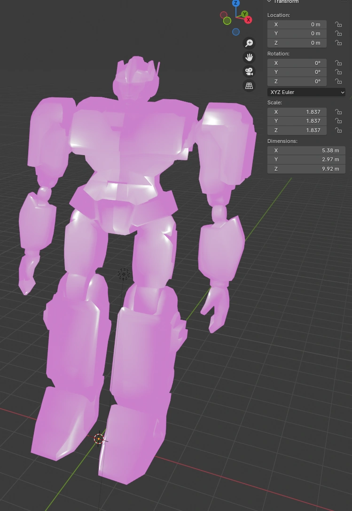This screenshot has height=511, width=352.
Task: Click the blue Z axis gizmo ball
Action: 236,3
